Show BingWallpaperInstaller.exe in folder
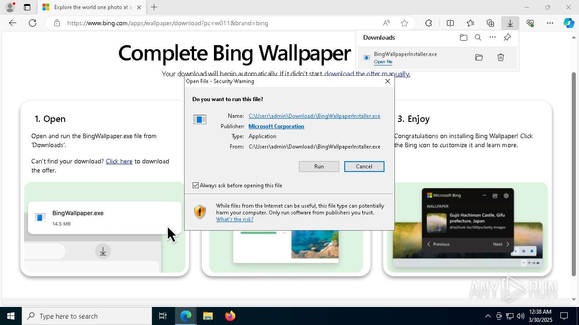579x325 pixels. (479, 57)
